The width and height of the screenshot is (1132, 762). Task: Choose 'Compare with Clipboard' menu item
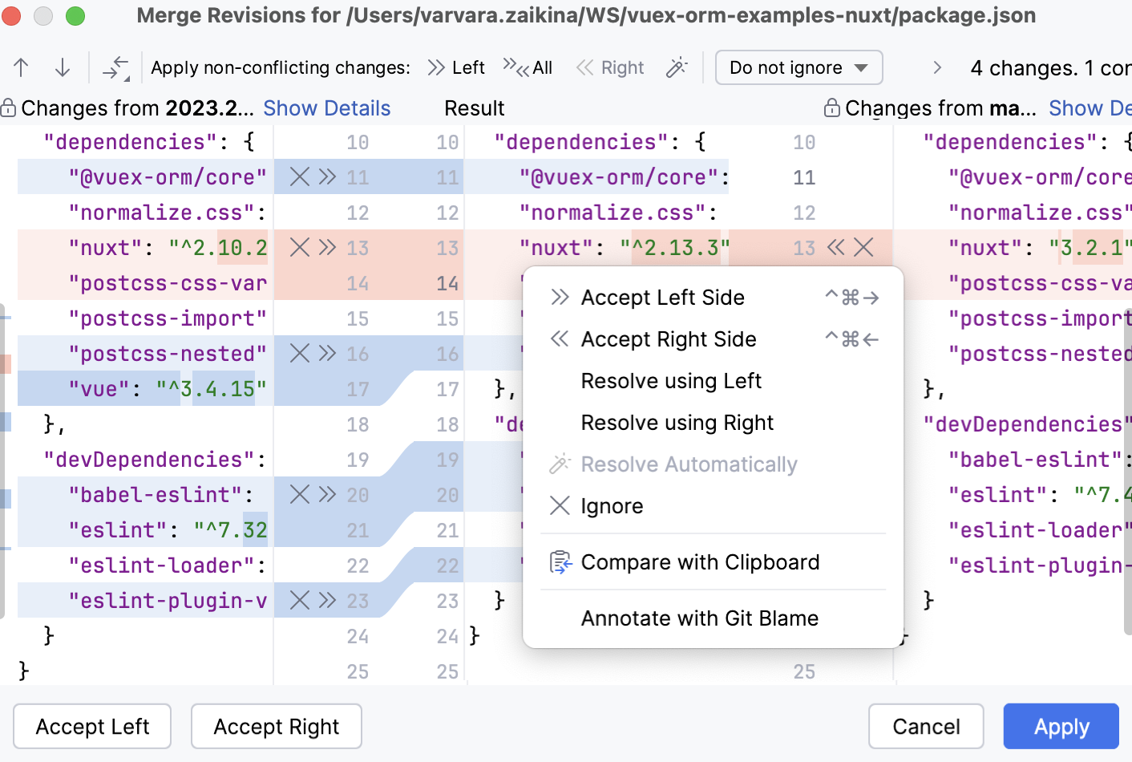(699, 562)
